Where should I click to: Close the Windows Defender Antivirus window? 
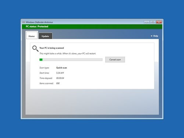(159, 22)
